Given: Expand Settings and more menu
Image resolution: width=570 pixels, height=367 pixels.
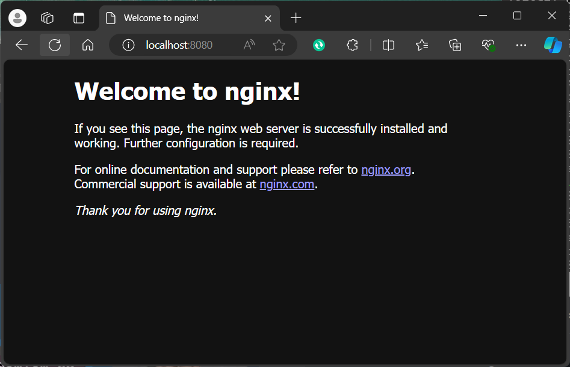Looking at the screenshot, I should 521,45.
